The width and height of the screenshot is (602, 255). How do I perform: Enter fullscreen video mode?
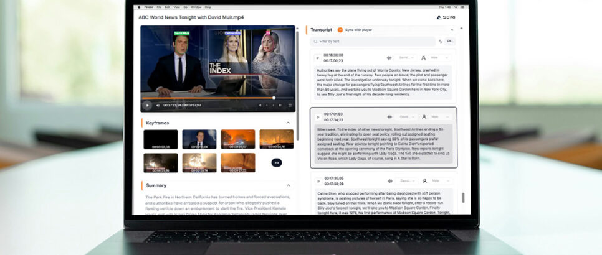(x=290, y=105)
